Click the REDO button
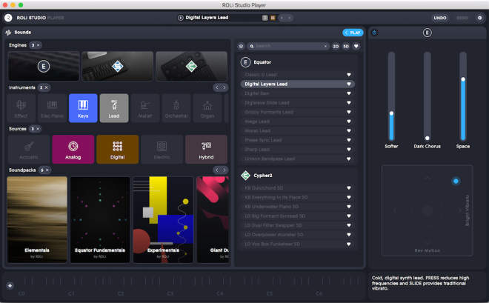489x303 pixels. (462, 18)
